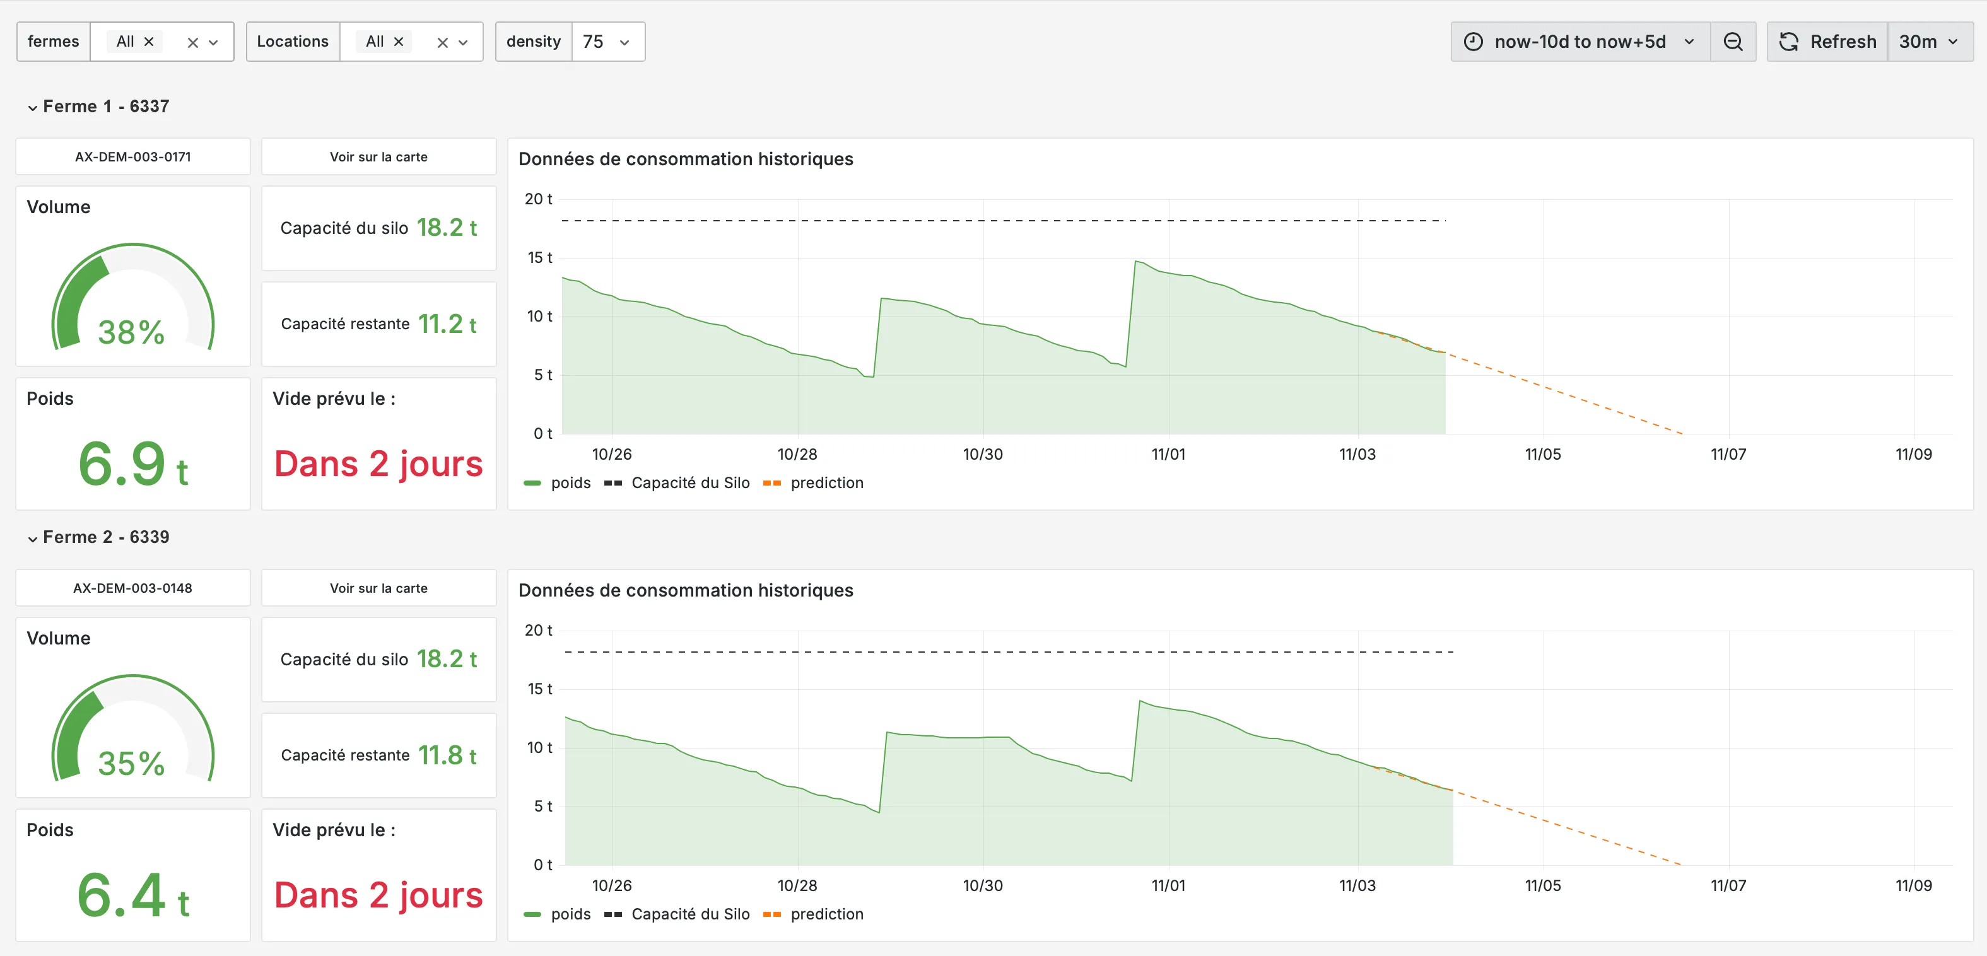Click the Ferme 2 chart panel title
Image resolution: width=1987 pixels, height=956 pixels.
click(686, 590)
